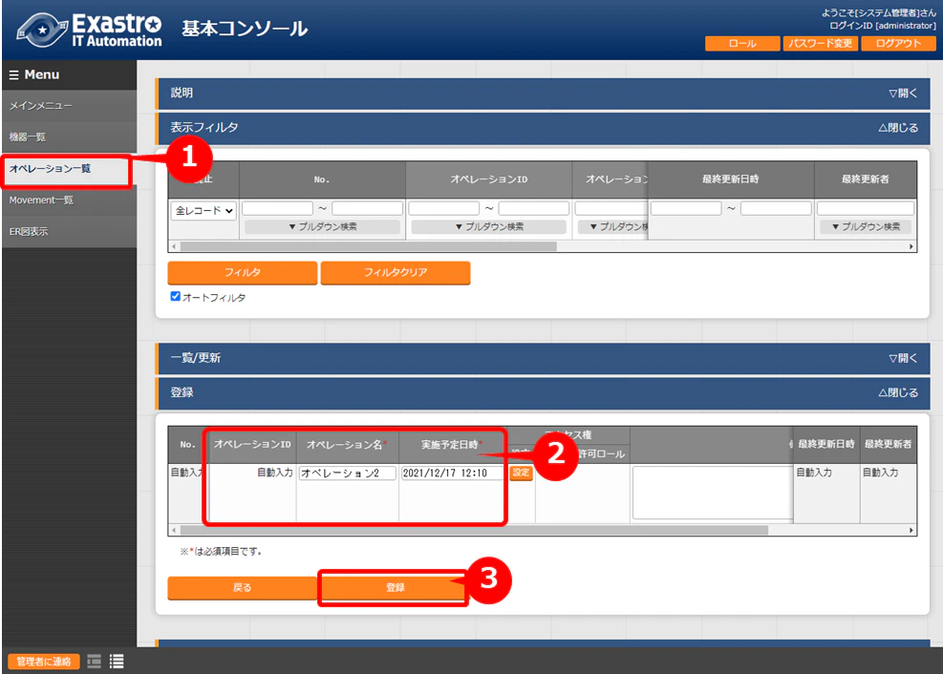Click the filter table right scroll arrow
Image resolution: width=943 pixels, height=674 pixels.
(911, 246)
